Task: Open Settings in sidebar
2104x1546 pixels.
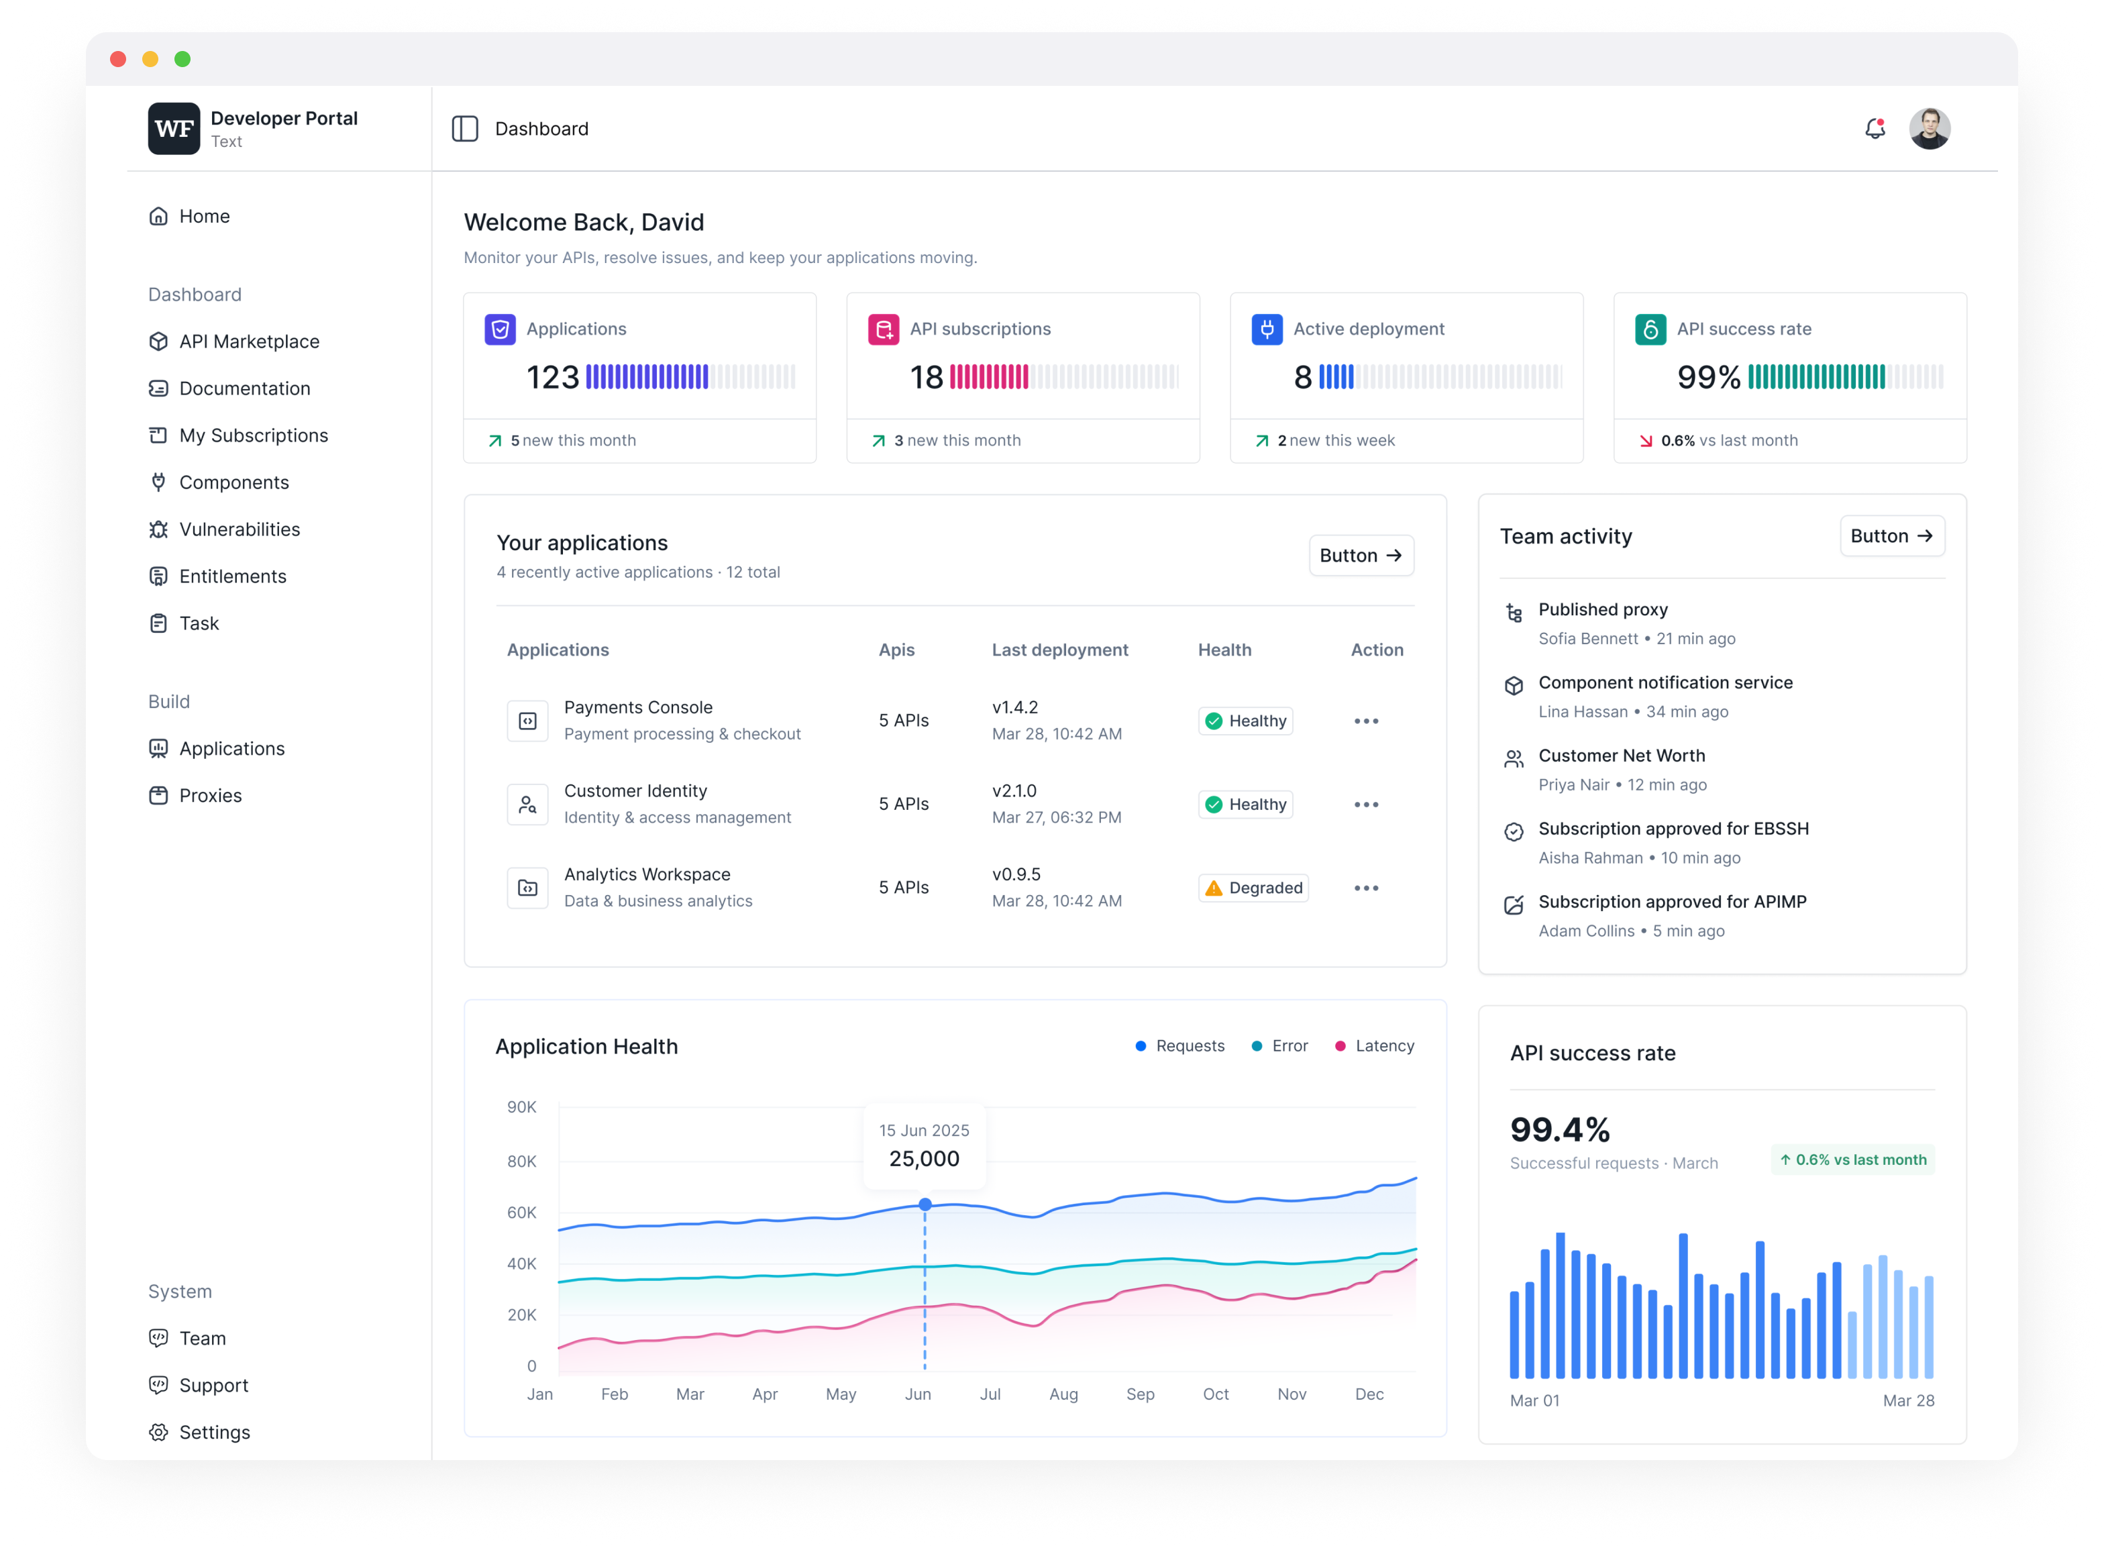Action: (x=199, y=1432)
